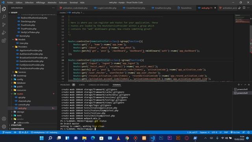Open Google Chrome from the taskbar
This screenshot has width=252, height=142.
127,138
